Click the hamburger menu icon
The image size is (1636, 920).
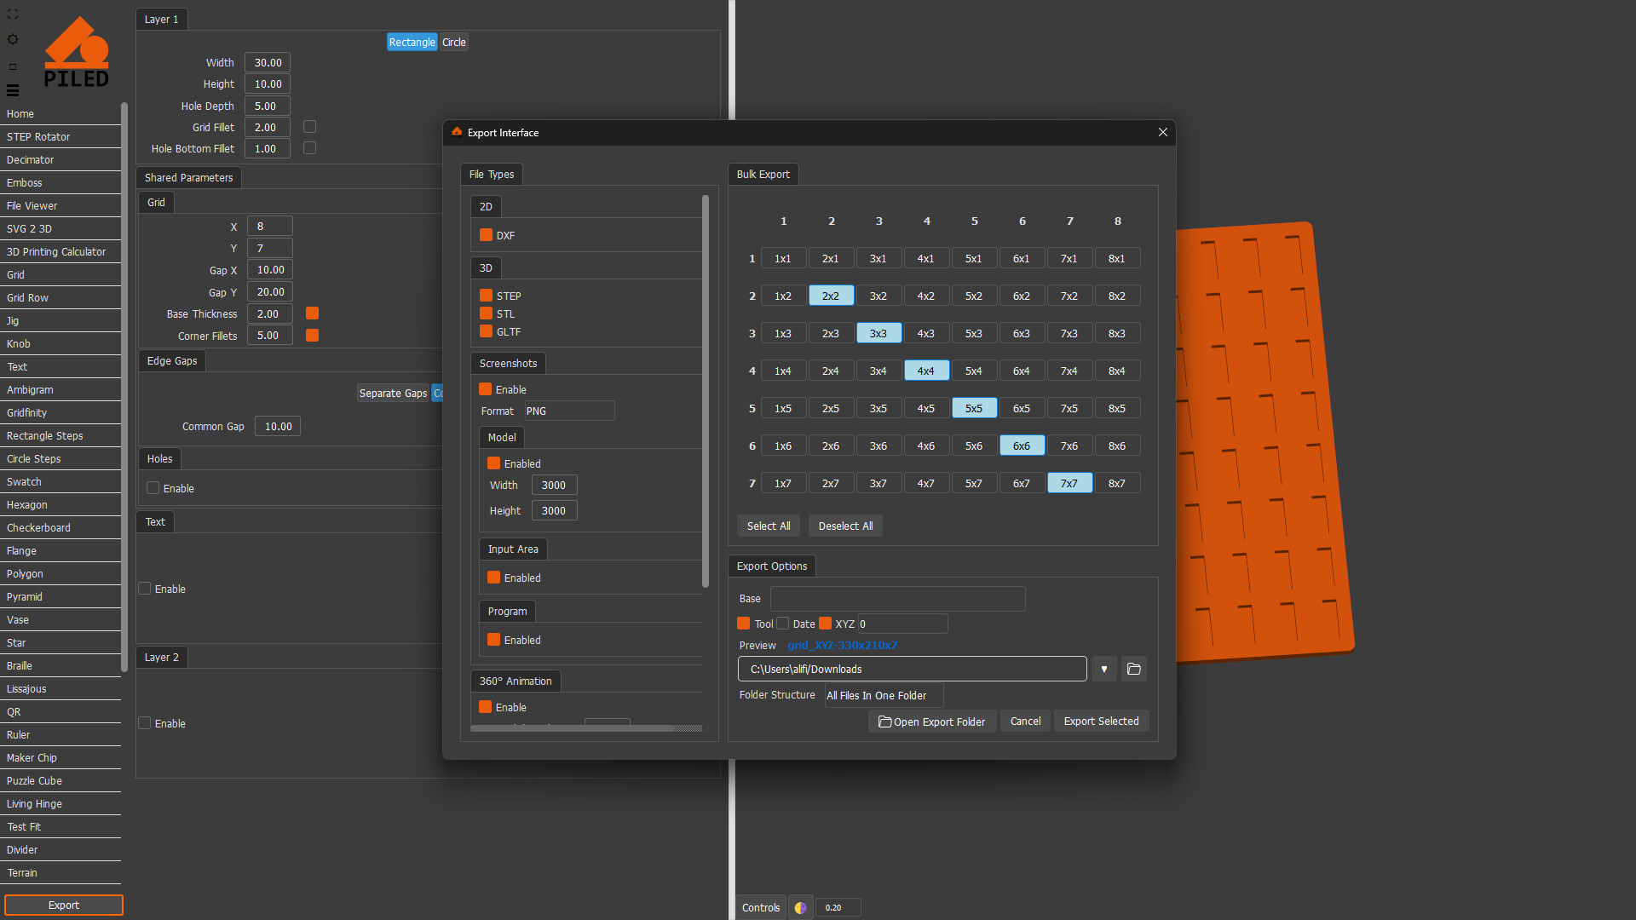(12, 89)
